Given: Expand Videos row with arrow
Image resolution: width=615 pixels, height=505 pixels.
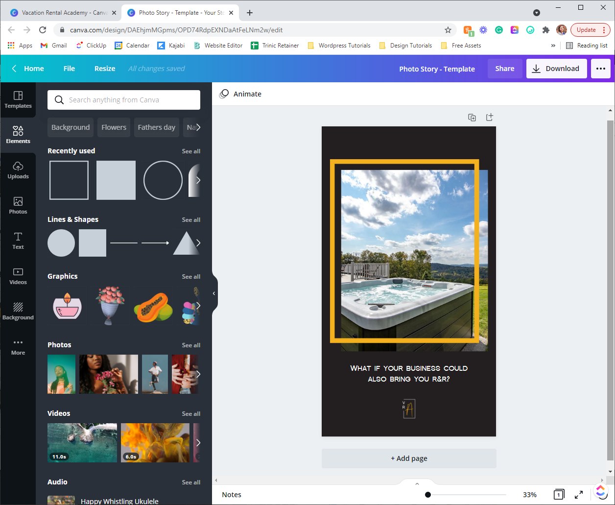Looking at the screenshot, I should pyautogui.click(x=198, y=443).
